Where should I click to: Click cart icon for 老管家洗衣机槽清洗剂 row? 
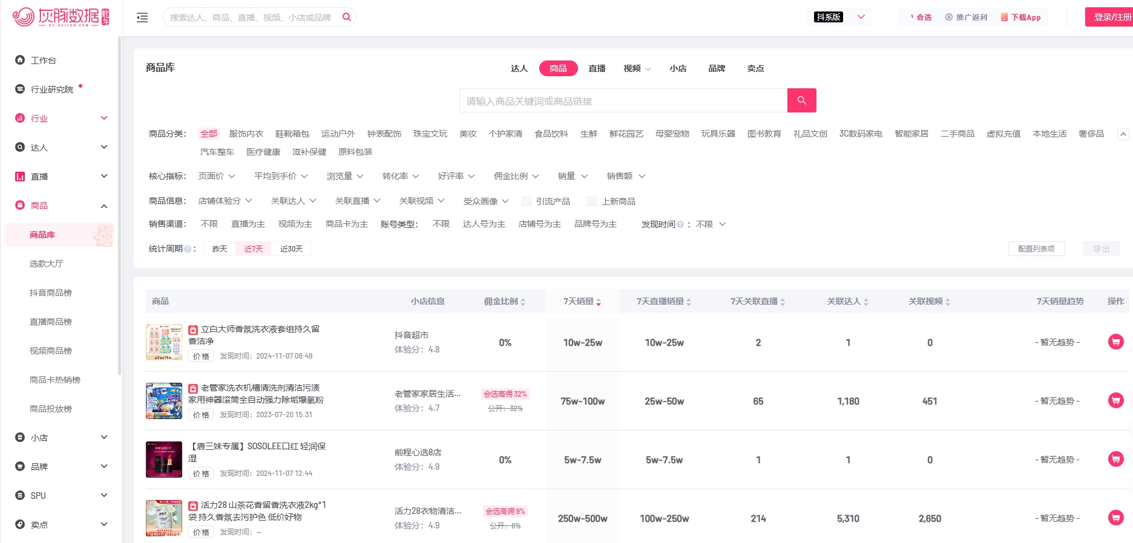click(x=1115, y=400)
